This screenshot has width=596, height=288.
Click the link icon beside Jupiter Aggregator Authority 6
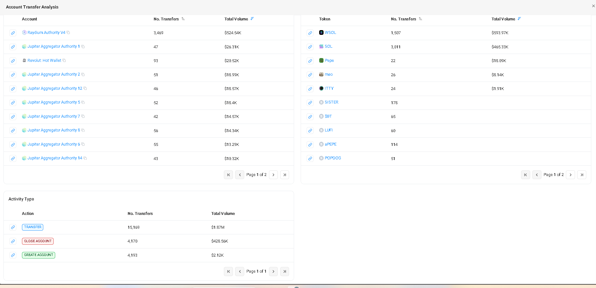point(13,145)
